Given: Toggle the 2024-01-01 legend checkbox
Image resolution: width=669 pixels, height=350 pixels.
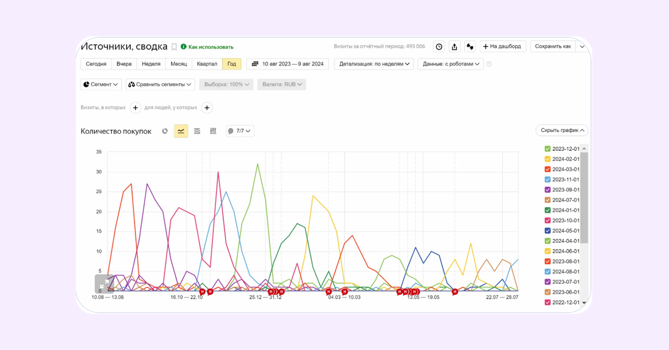Looking at the screenshot, I should (547, 210).
